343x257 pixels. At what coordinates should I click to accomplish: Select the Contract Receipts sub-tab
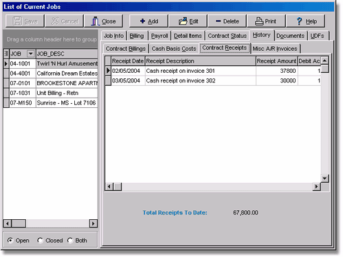pos(225,48)
